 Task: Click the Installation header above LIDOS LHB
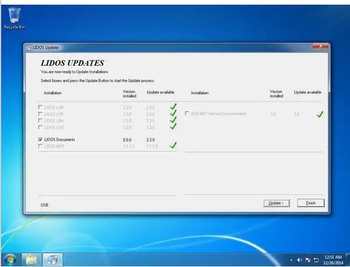(52, 93)
